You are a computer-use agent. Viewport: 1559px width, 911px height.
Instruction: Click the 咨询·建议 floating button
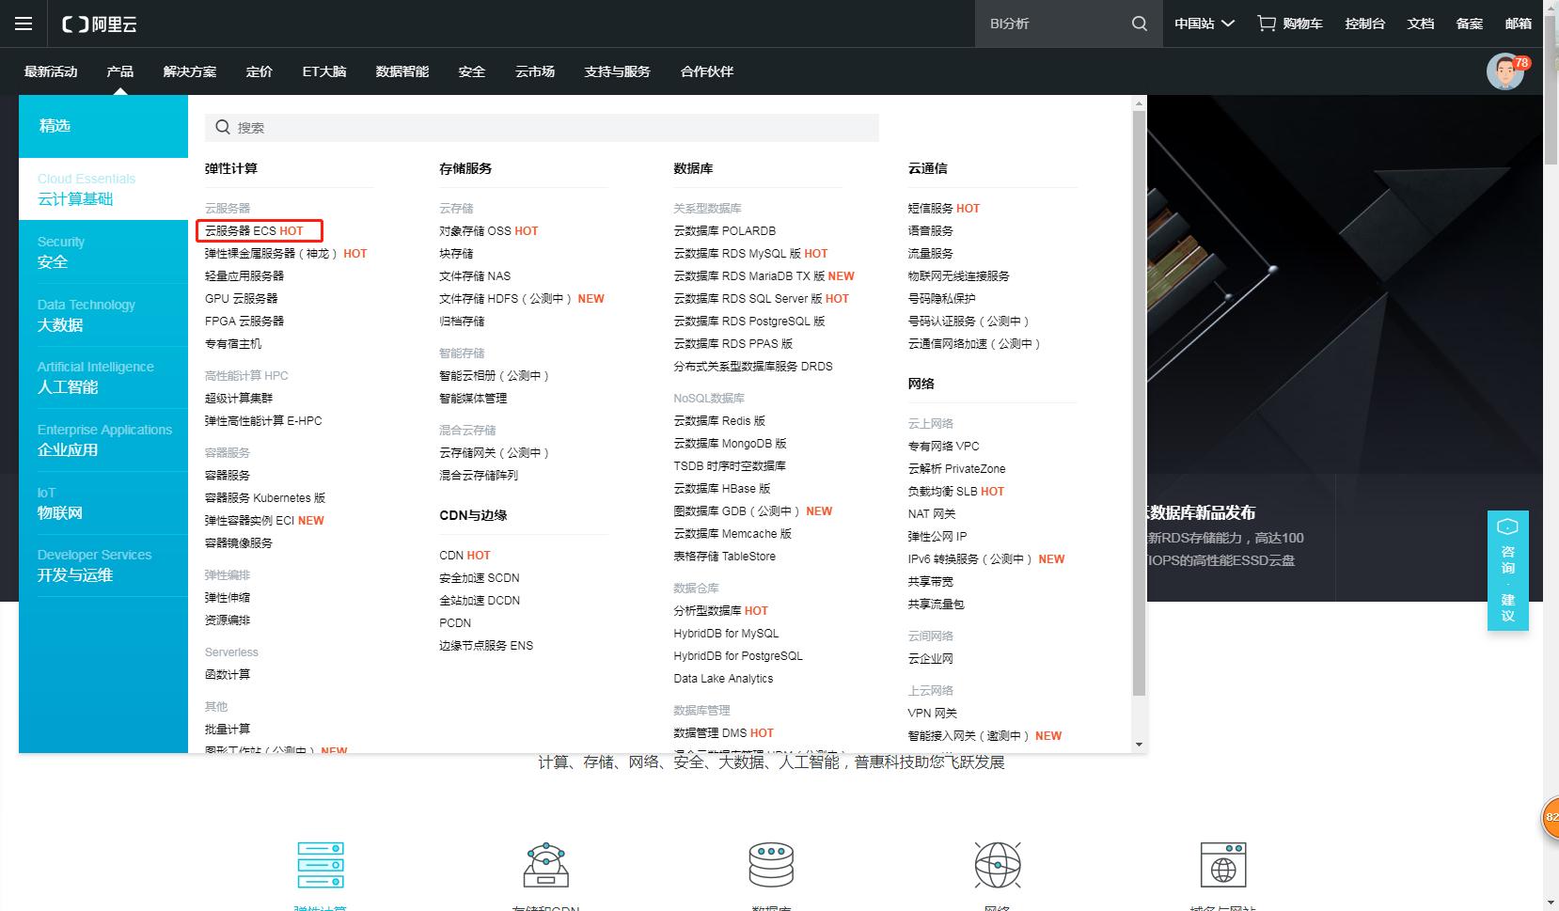[1507, 572]
